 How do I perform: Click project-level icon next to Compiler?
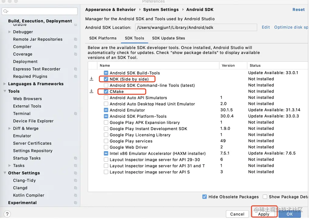coord(75,47)
